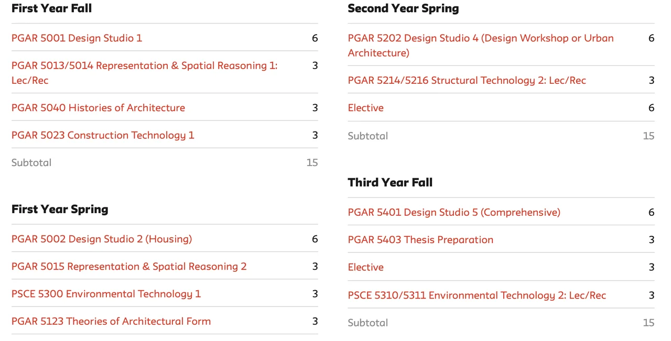Select the Elective link under Second Year Spring
671x341 pixels.
coord(365,108)
